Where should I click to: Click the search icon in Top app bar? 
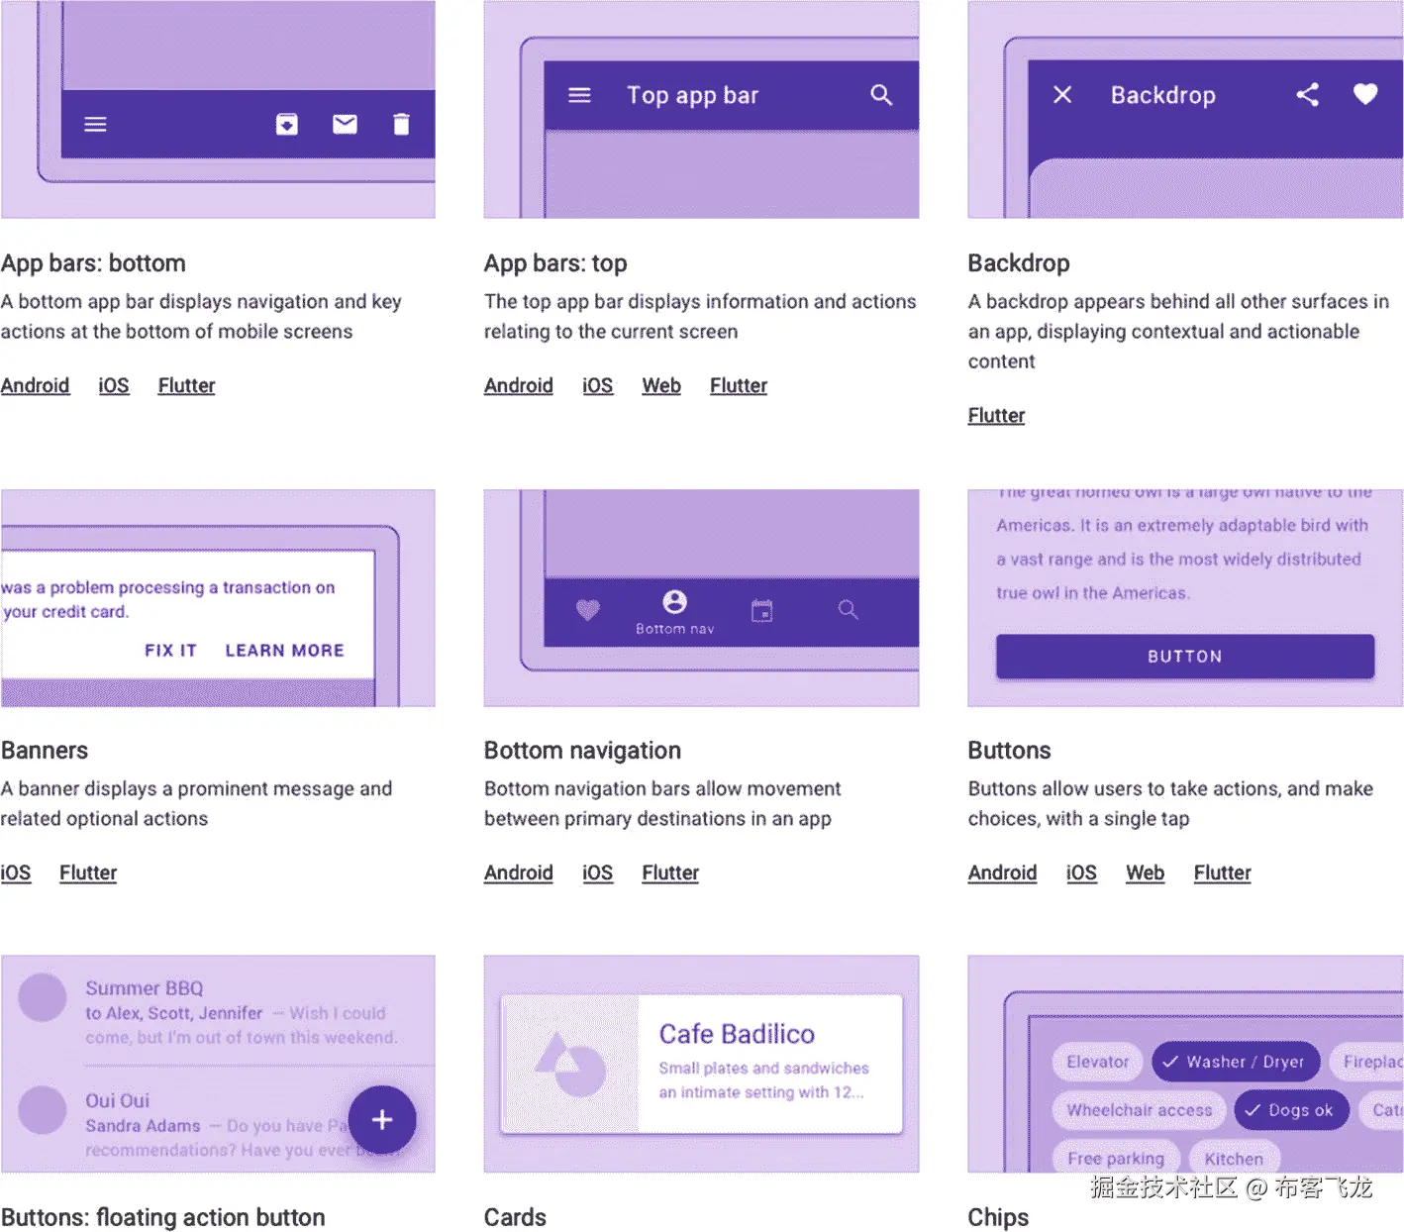coord(881,95)
